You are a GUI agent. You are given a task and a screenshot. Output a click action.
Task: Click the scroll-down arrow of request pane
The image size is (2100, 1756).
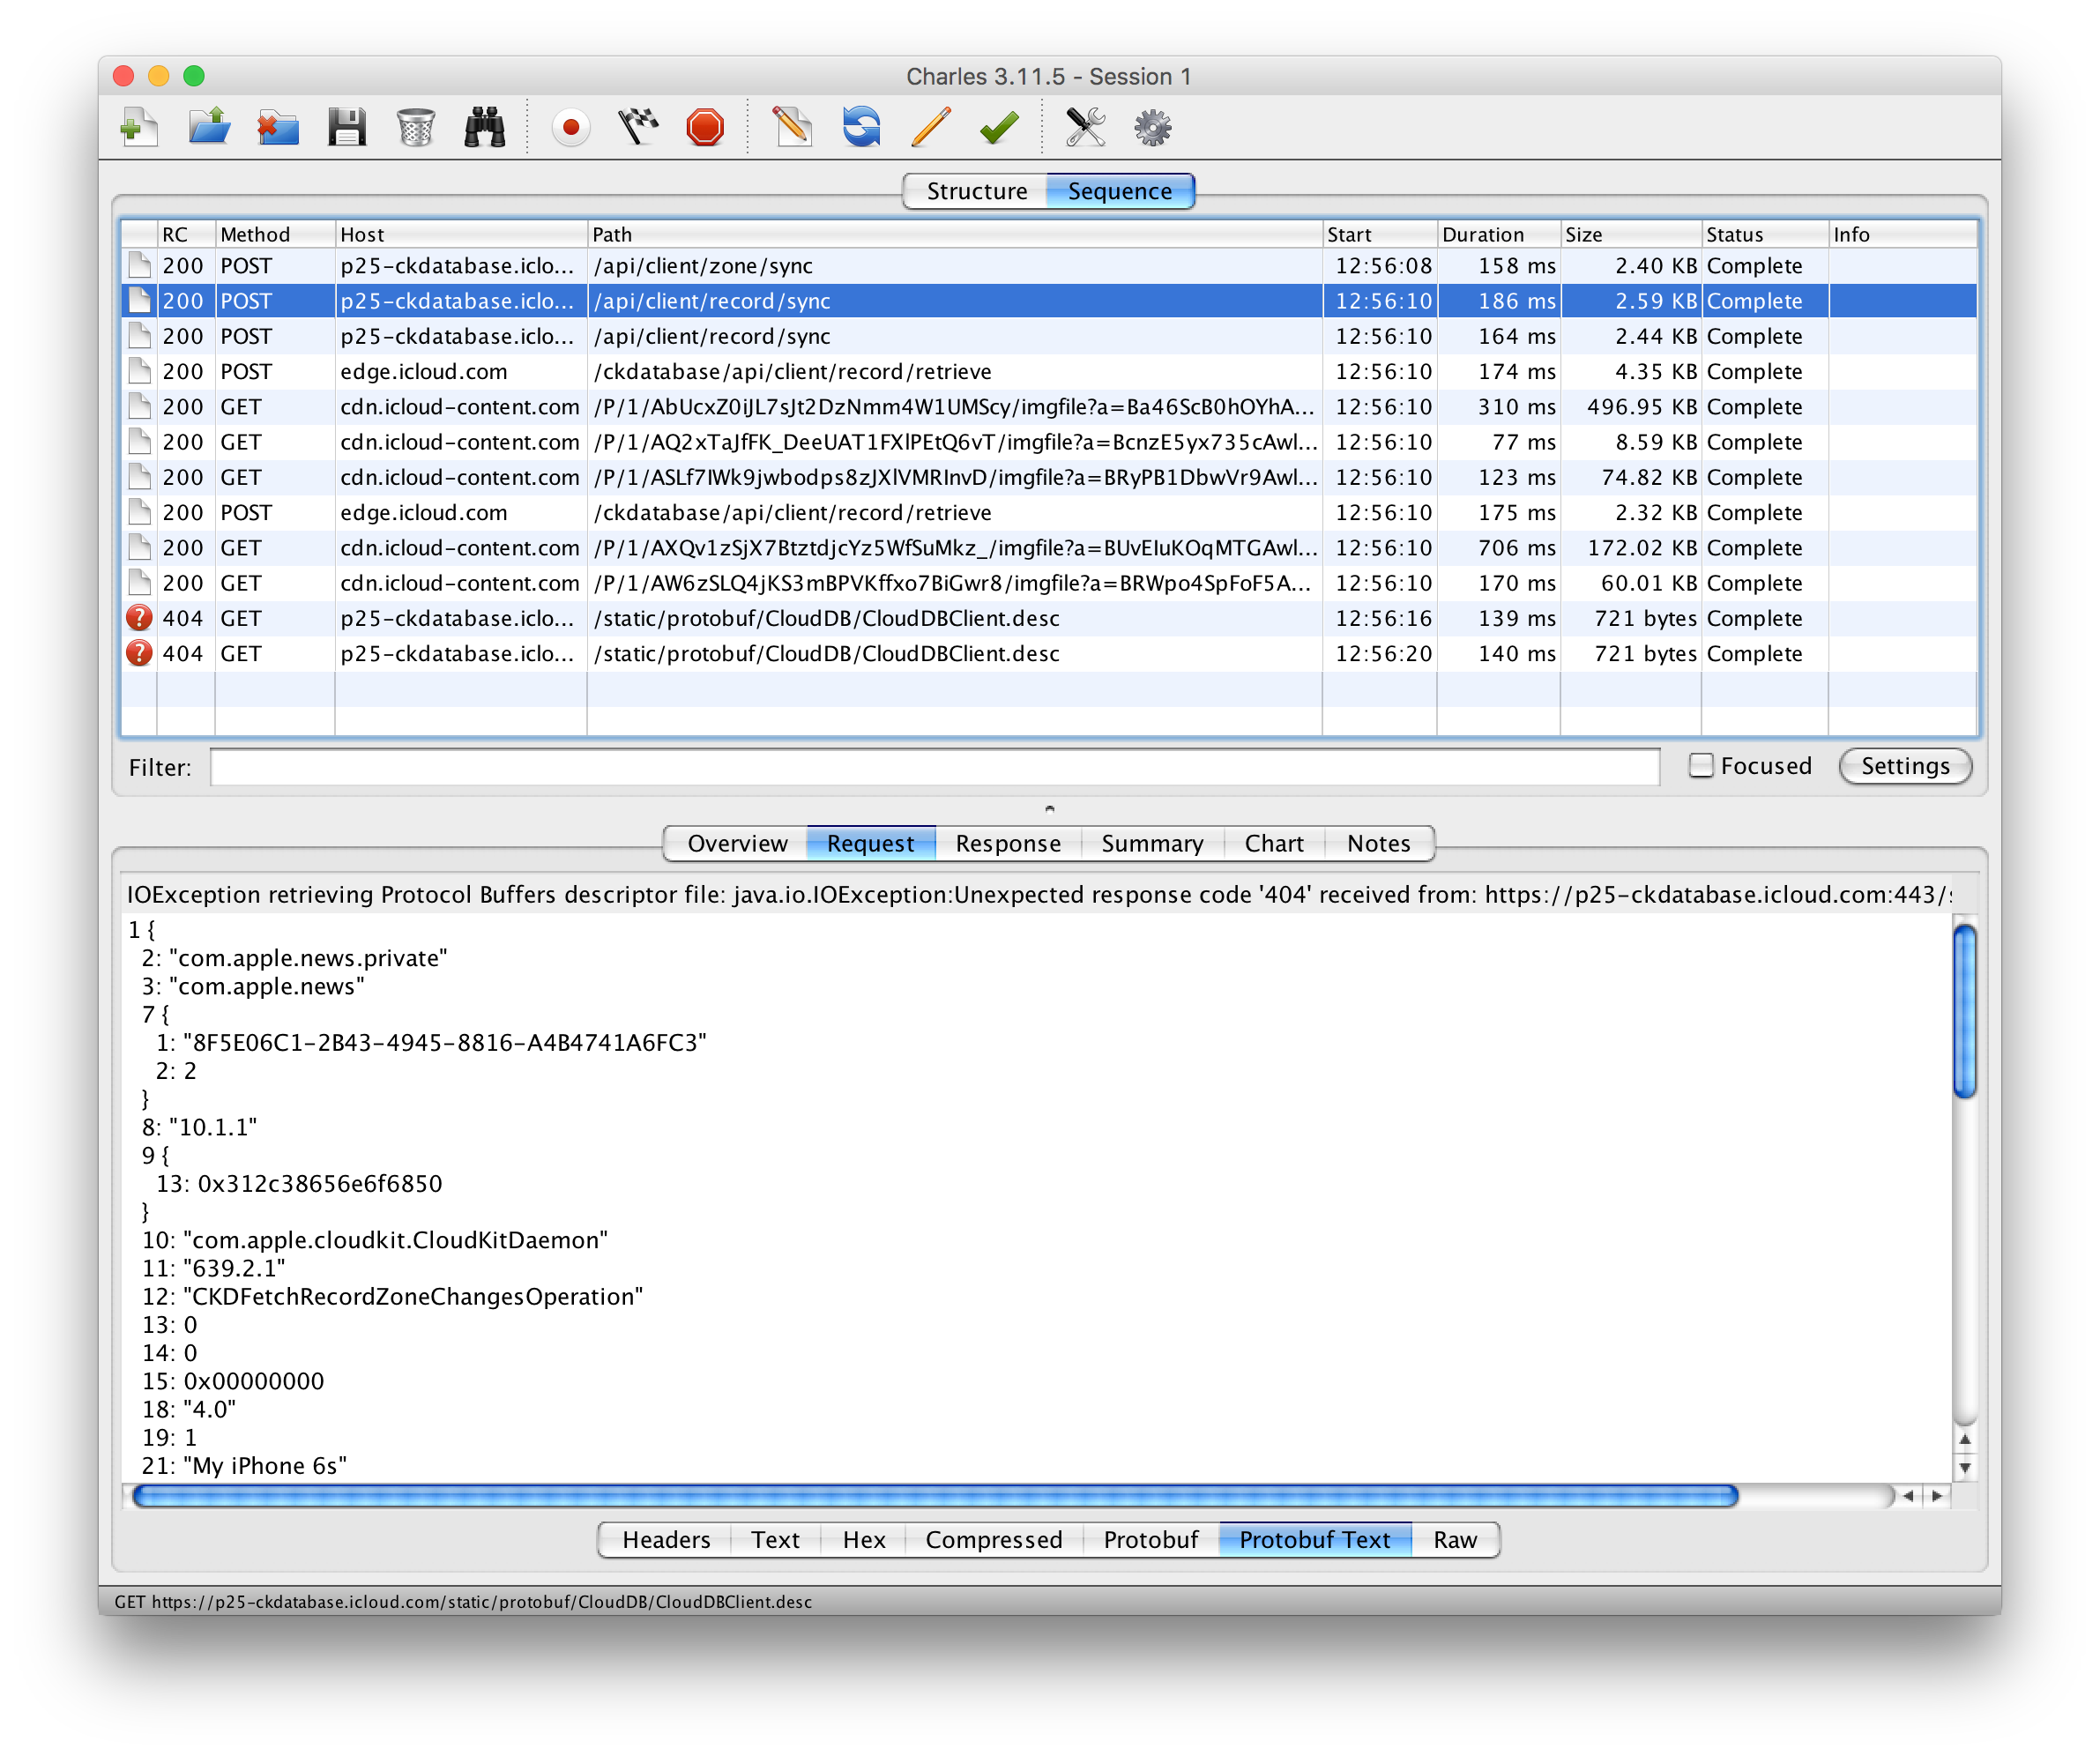tap(1964, 1467)
